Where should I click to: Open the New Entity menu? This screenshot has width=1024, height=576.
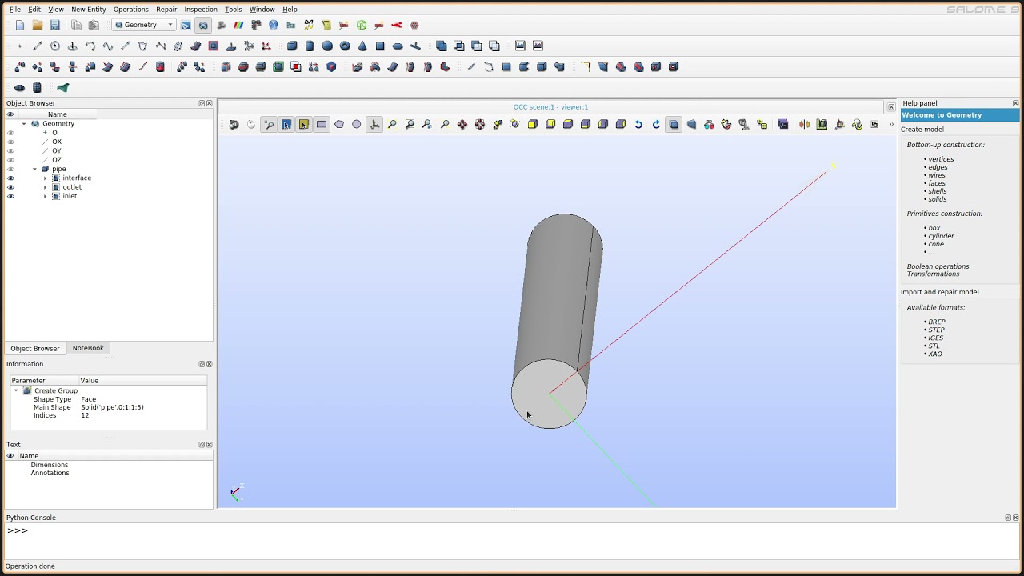(x=88, y=10)
